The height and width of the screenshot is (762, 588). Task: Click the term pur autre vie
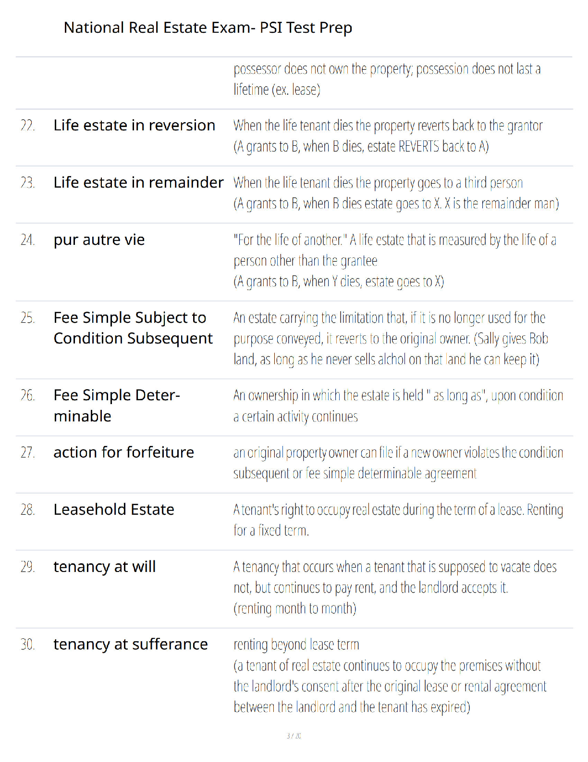pos(99,240)
